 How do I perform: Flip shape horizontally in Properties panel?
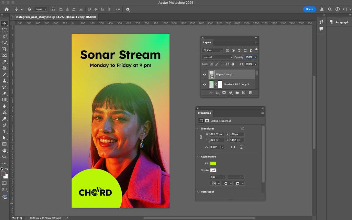[233, 147]
